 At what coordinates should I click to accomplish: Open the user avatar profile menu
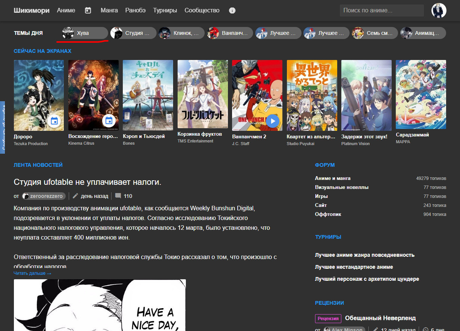pos(439,10)
